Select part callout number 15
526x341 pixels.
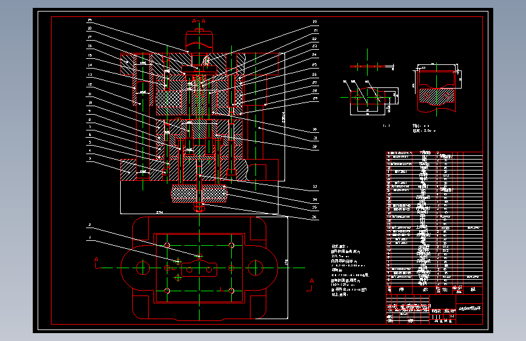click(90, 55)
